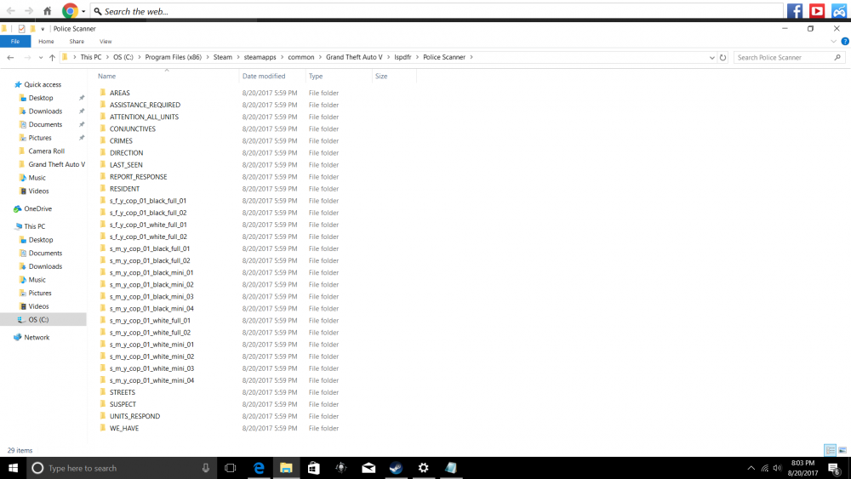Jump to Grand Theft Auto V breadcrumb
Screen dimensions: 851x479
[354, 57]
